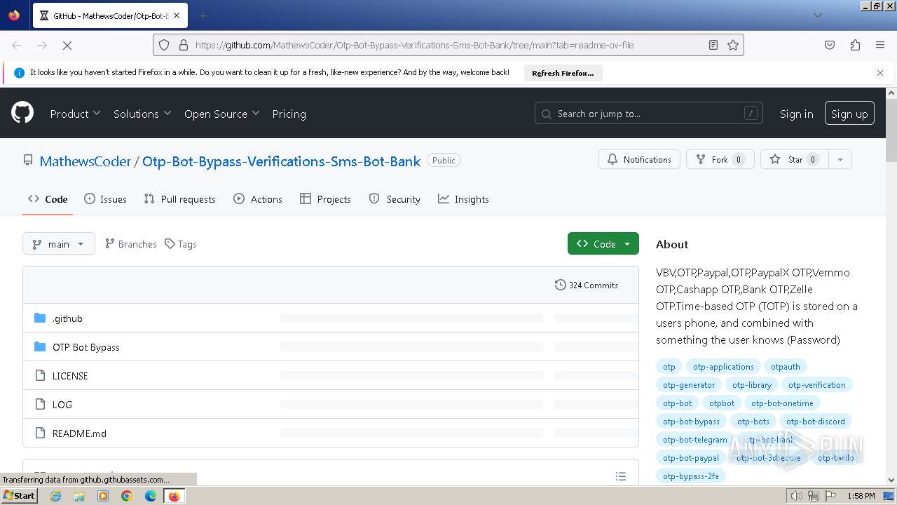View Branches link
The width and height of the screenshot is (897, 505).
click(130, 244)
